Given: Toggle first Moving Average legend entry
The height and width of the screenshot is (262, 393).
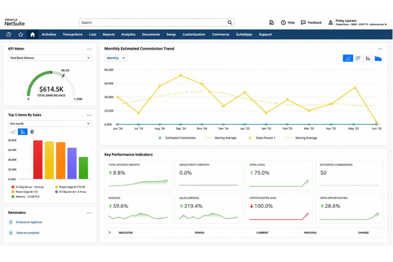Looking at the screenshot, I should click(220, 138).
